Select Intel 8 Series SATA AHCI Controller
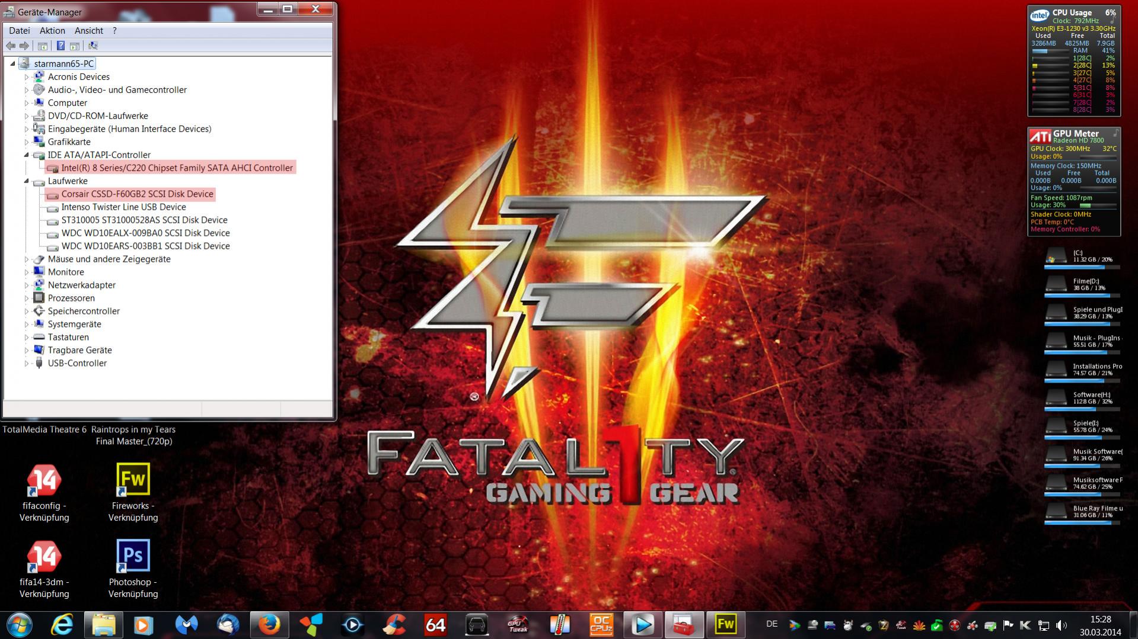1138x639 pixels. (177, 168)
